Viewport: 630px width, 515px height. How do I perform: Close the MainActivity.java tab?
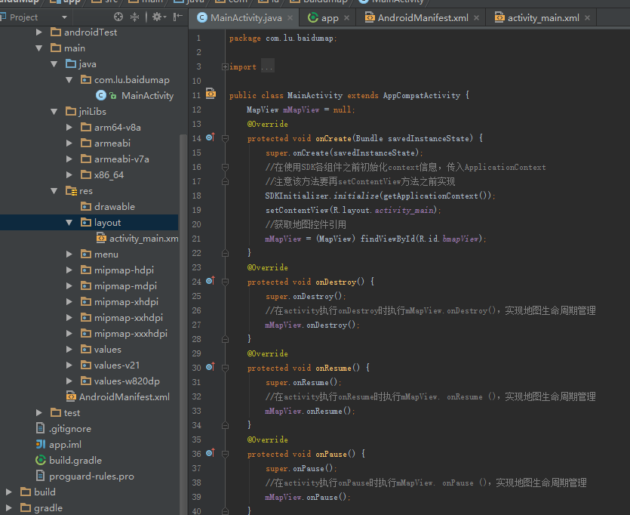[x=290, y=17]
